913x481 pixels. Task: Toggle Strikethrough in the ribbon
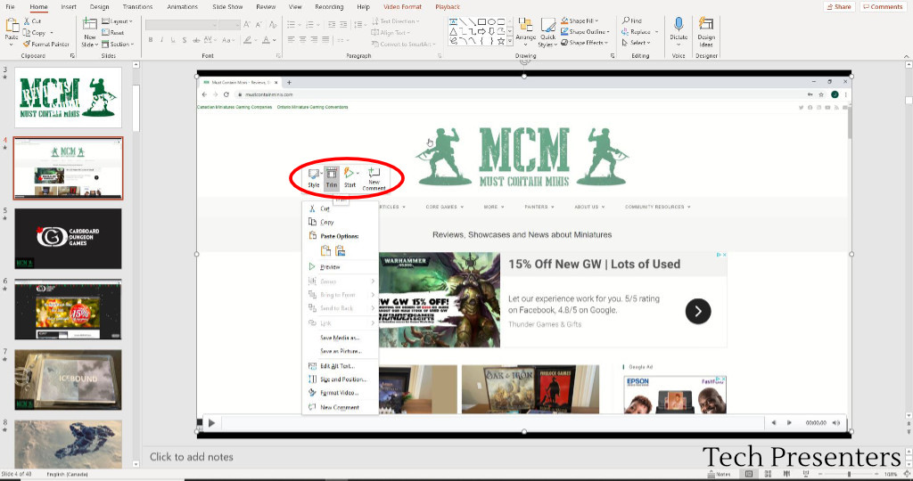click(x=196, y=40)
